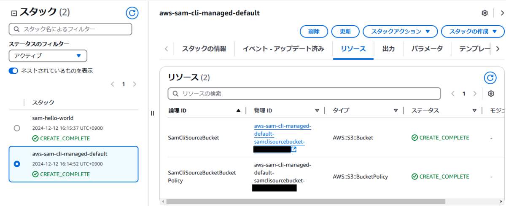This screenshot has height=206, width=506.
Task: Click the スタック column header in stack list
Action: point(43,102)
